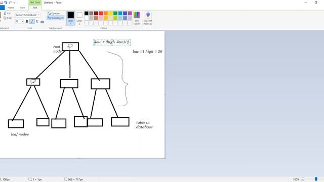This screenshot has width=324, height=182.
Task: Switch to the View ribbon tab
Action: pyautogui.click(x=22, y=8)
